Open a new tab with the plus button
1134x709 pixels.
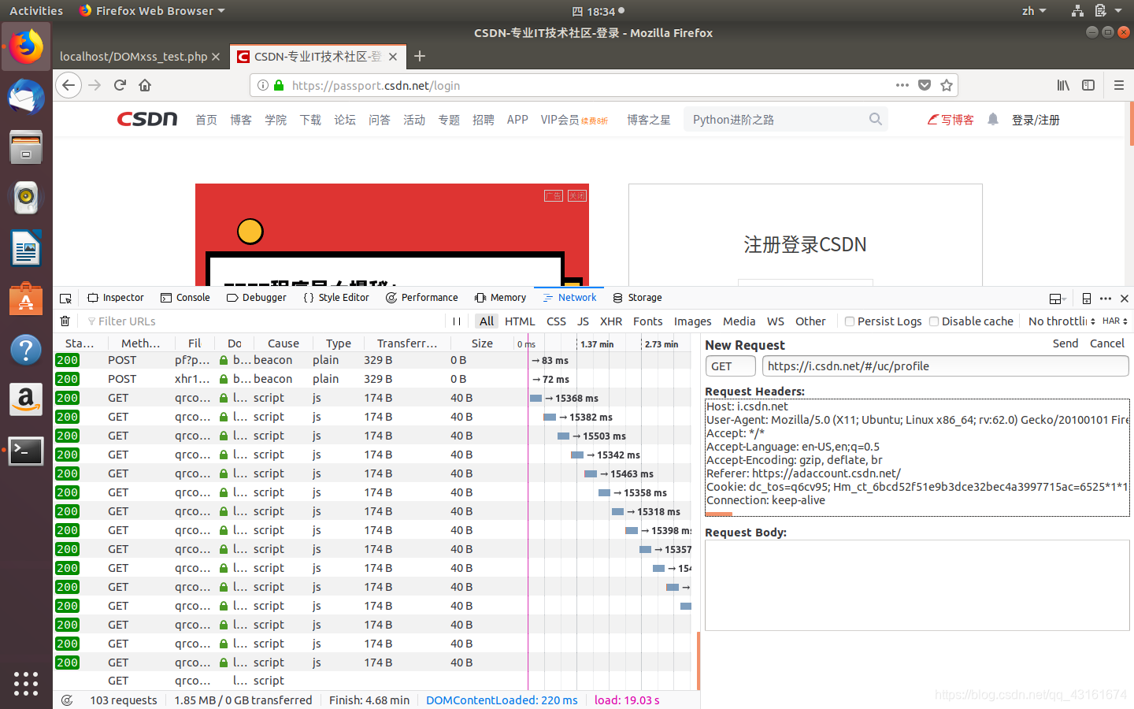tap(420, 56)
